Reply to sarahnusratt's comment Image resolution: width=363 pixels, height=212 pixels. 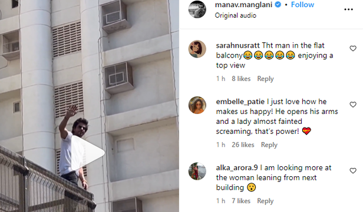pyautogui.click(x=265, y=79)
